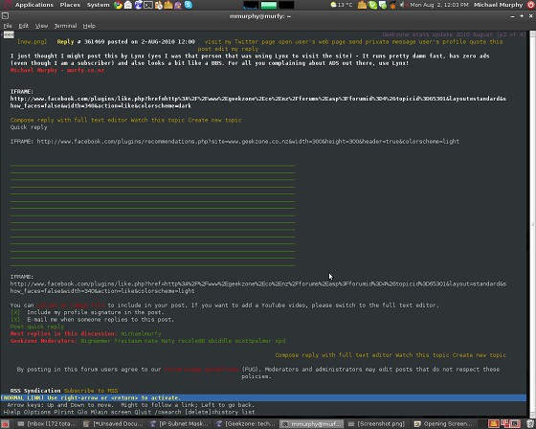Activate 'Post quick reply' button
The width and height of the screenshot is (536, 429).
coord(37,327)
